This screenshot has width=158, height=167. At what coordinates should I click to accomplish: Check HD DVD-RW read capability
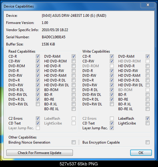pyautogui.click(x=74, y=70)
